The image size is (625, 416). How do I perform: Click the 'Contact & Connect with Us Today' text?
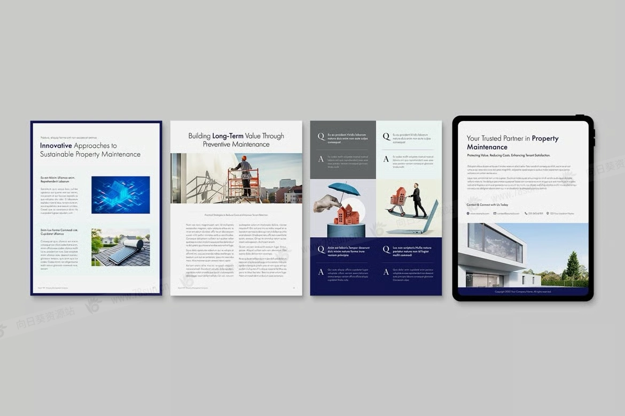click(x=487, y=205)
